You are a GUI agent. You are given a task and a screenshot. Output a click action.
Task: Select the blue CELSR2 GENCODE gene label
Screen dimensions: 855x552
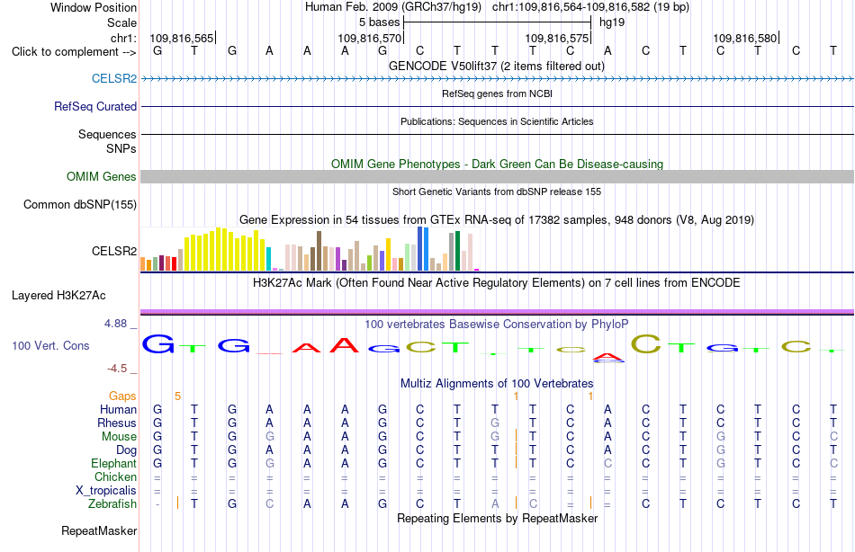pyautogui.click(x=114, y=78)
